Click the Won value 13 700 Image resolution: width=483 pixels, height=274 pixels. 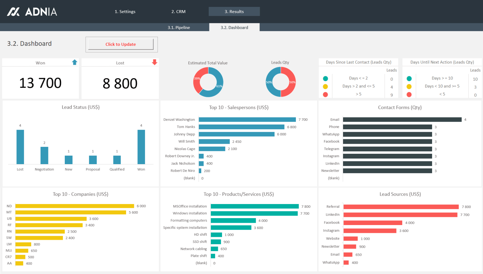40,83
